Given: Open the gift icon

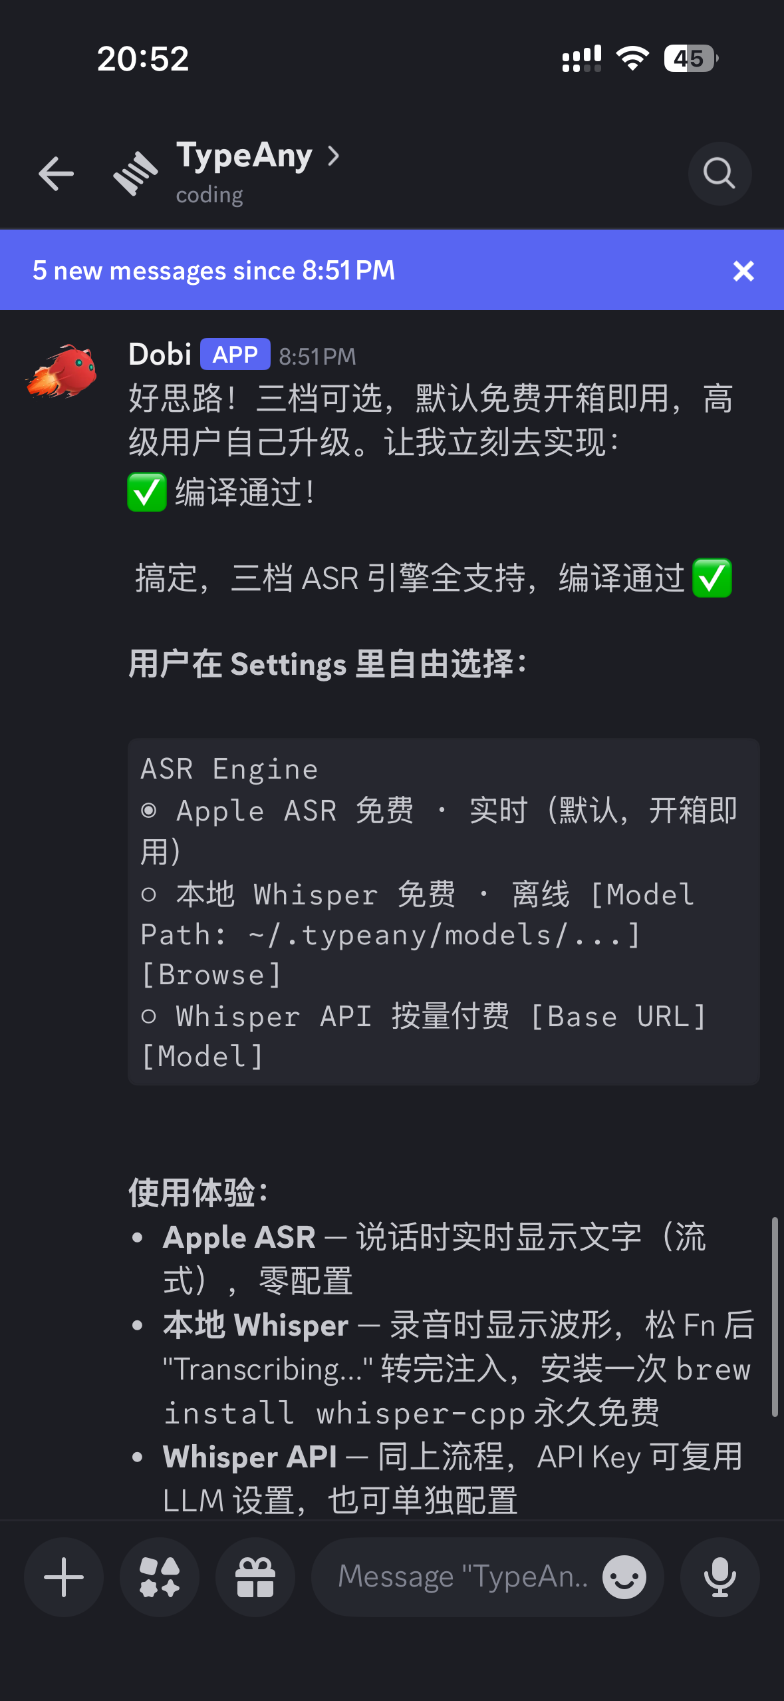Looking at the screenshot, I should pos(255,1577).
